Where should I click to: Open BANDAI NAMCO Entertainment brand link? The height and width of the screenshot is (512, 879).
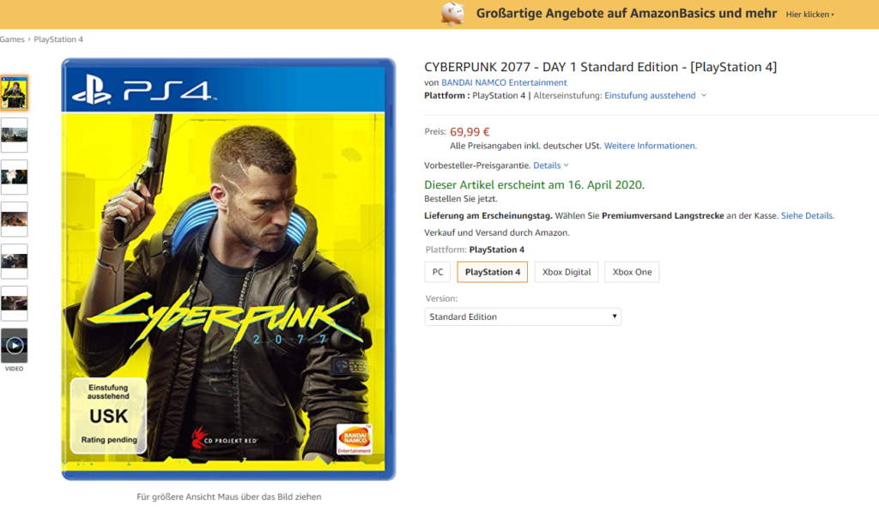click(504, 82)
